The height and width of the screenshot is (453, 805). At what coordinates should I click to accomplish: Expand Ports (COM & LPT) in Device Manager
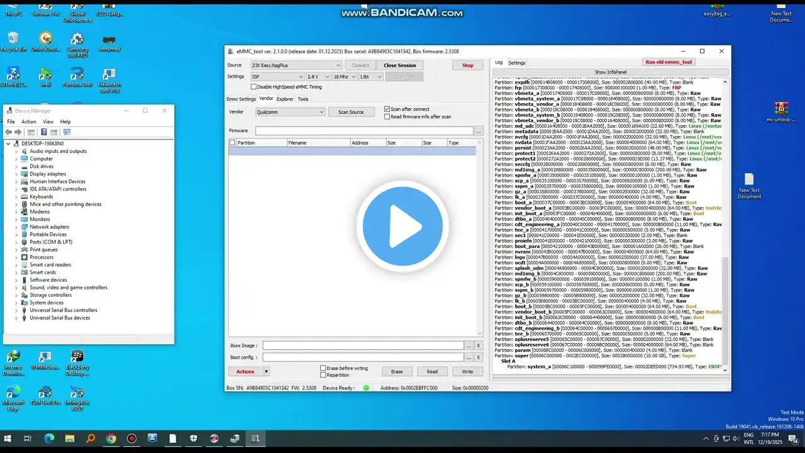(x=16, y=242)
